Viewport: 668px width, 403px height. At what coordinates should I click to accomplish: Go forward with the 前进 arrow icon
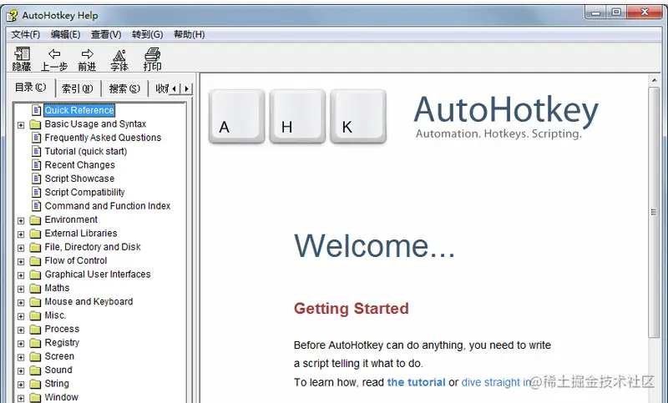(87, 54)
